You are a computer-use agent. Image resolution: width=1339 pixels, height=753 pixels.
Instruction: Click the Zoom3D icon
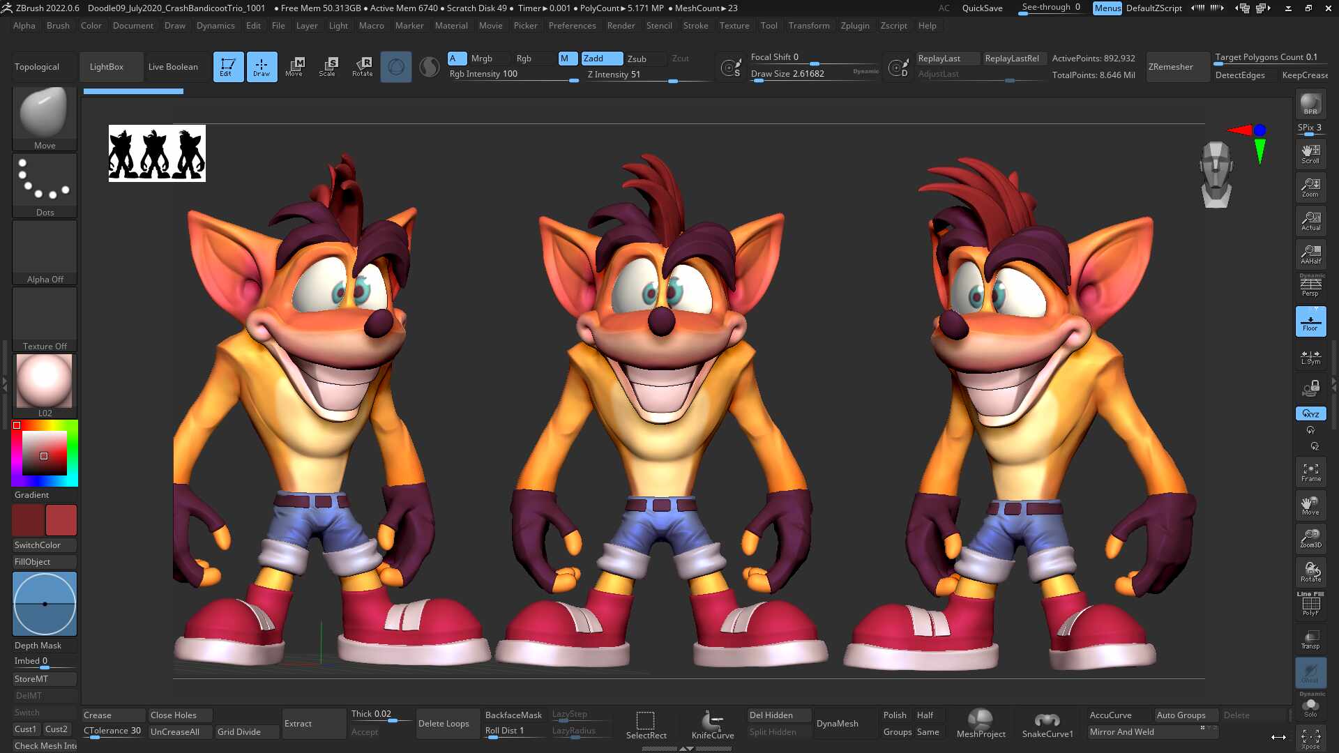pos(1310,539)
